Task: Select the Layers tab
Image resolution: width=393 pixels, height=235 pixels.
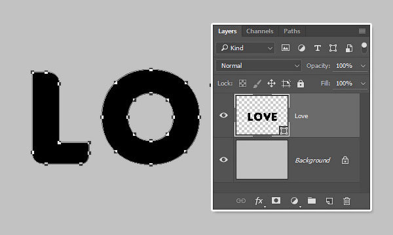Action: point(227,31)
